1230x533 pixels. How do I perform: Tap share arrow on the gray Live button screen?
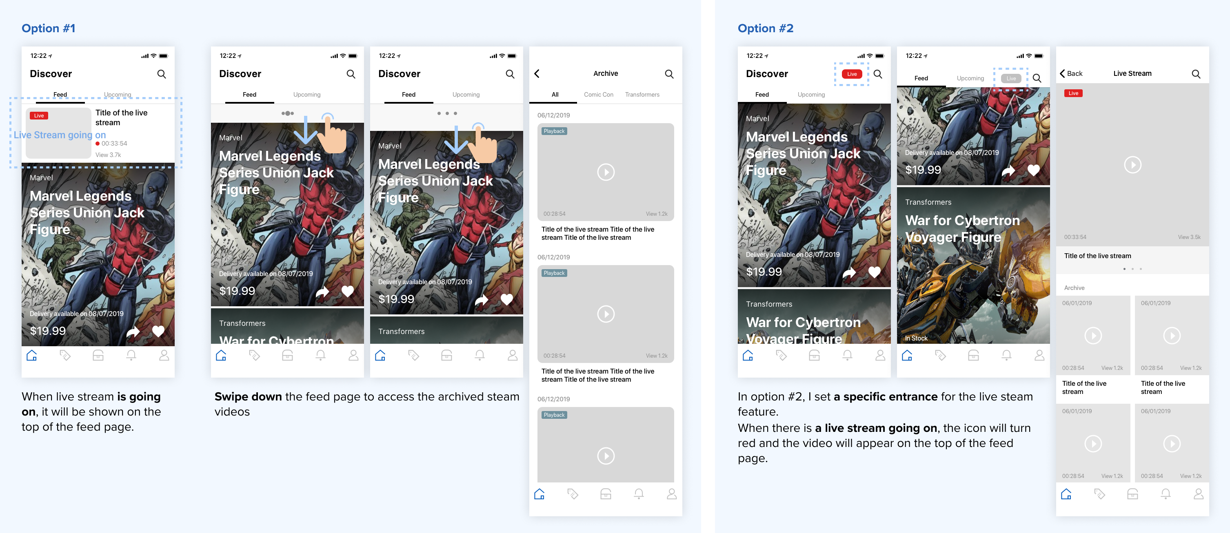(1008, 170)
